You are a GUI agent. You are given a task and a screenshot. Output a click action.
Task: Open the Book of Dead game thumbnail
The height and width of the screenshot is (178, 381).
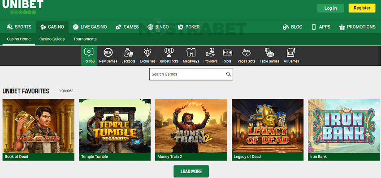pos(39,126)
